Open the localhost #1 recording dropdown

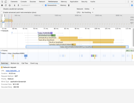[x=32, y=5]
